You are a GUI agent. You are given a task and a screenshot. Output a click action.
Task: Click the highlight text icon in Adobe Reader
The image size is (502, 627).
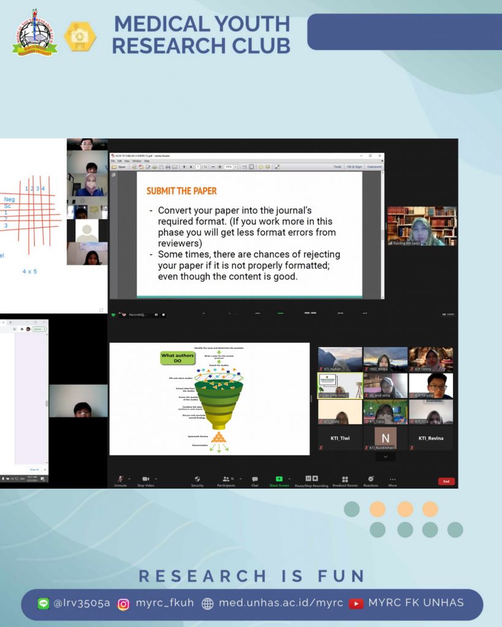[x=268, y=167]
